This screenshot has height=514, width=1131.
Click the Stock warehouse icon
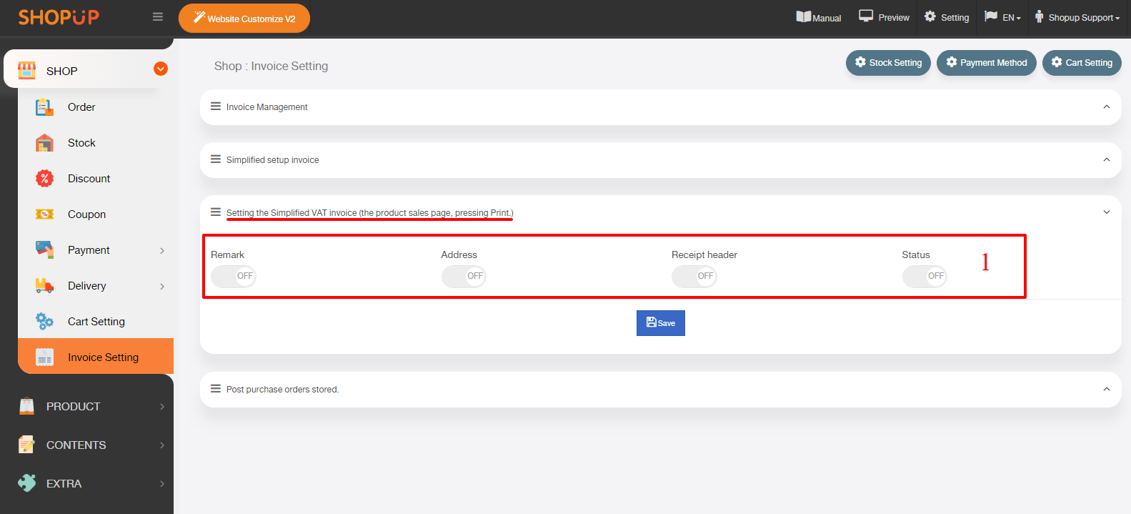(x=44, y=143)
